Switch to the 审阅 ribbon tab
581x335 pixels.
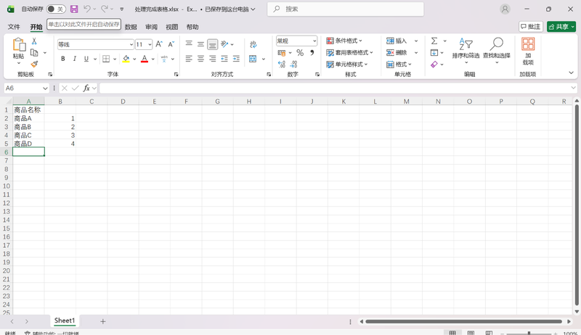[x=151, y=27]
